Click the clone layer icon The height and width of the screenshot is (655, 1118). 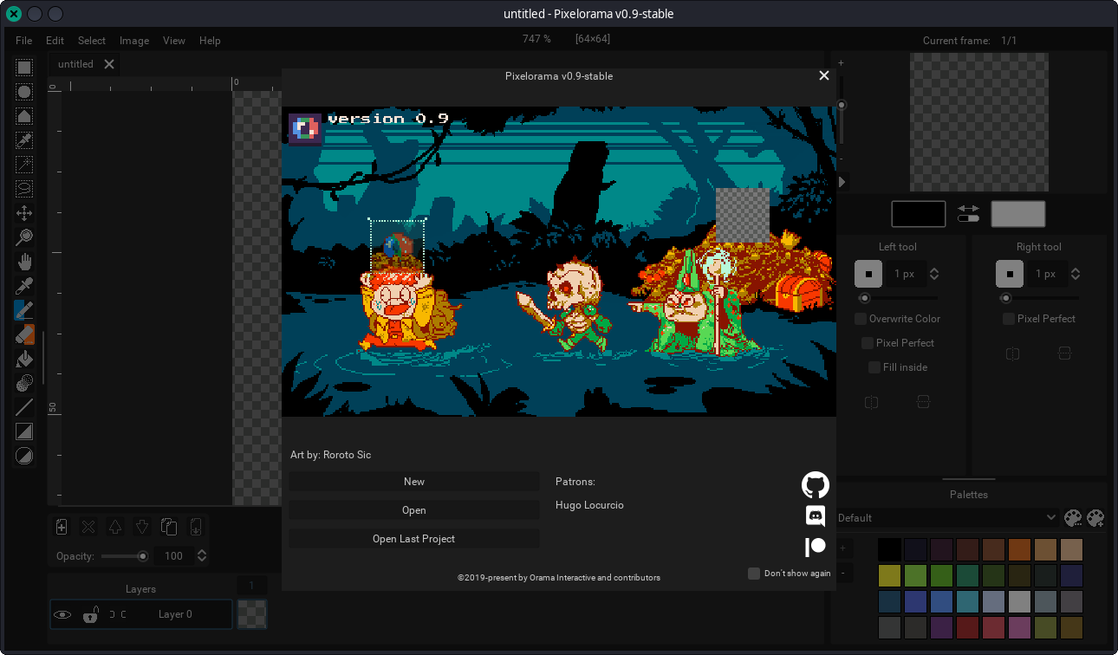pyautogui.click(x=169, y=527)
